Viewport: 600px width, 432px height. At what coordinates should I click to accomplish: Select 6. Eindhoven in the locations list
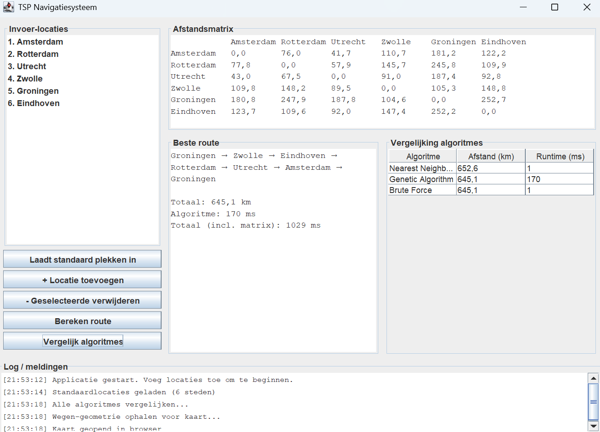coord(82,103)
